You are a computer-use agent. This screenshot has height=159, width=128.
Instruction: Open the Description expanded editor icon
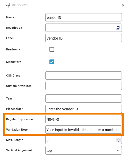[x=118, y=28]
